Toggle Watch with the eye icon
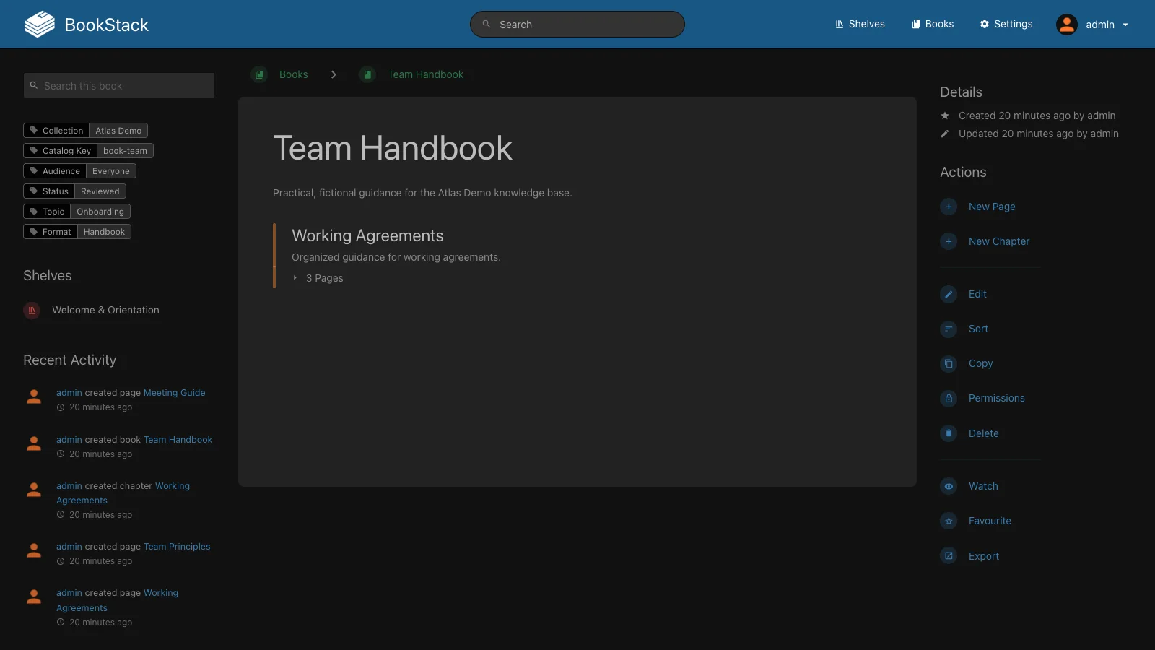Image resolution: width=1155 pixels, height=650 pixels. tap(949, 486)
